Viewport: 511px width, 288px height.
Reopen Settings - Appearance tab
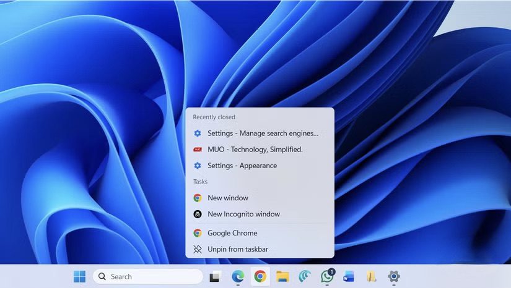[260, 166]
